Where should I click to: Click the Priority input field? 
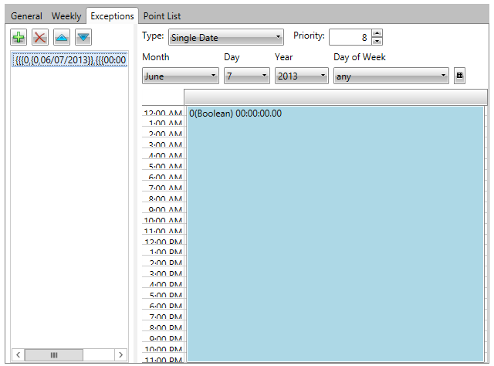pyautogui.click(x=349, y=38)
